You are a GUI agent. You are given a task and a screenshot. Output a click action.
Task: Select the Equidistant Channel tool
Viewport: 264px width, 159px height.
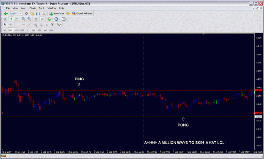[35, 25]
